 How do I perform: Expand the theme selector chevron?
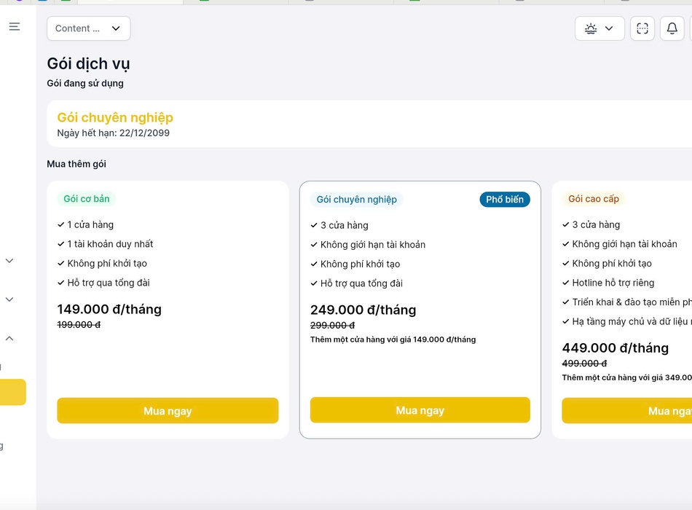tap(610, 28)
